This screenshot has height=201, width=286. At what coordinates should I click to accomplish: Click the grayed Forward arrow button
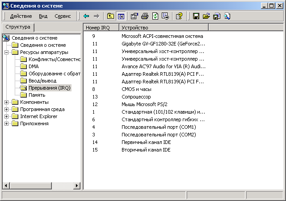point(97,16)
